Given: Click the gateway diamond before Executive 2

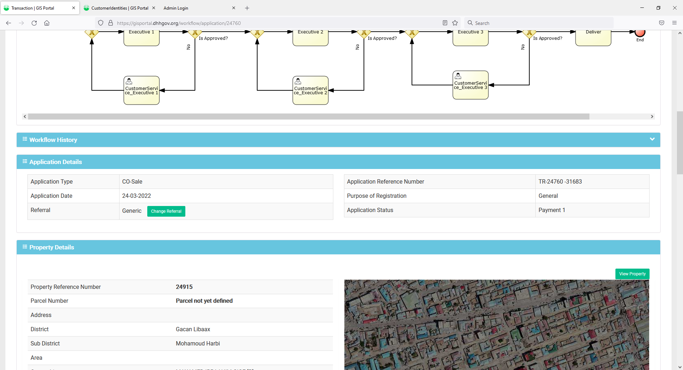Looking at the screenshot, I should point(257,34).
